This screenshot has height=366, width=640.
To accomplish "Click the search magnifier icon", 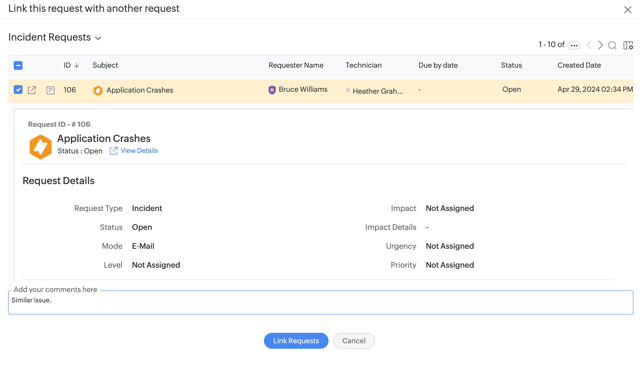I will click(612, 45).
